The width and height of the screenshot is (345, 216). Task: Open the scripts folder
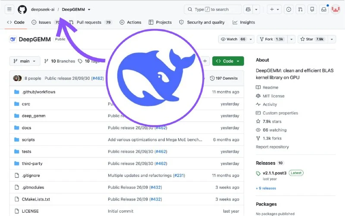click(x=28, y=139)
